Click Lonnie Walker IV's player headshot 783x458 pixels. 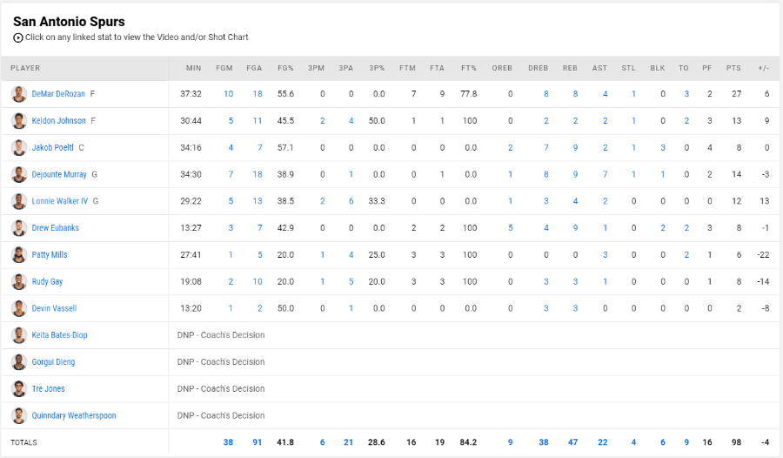[19, 201]
